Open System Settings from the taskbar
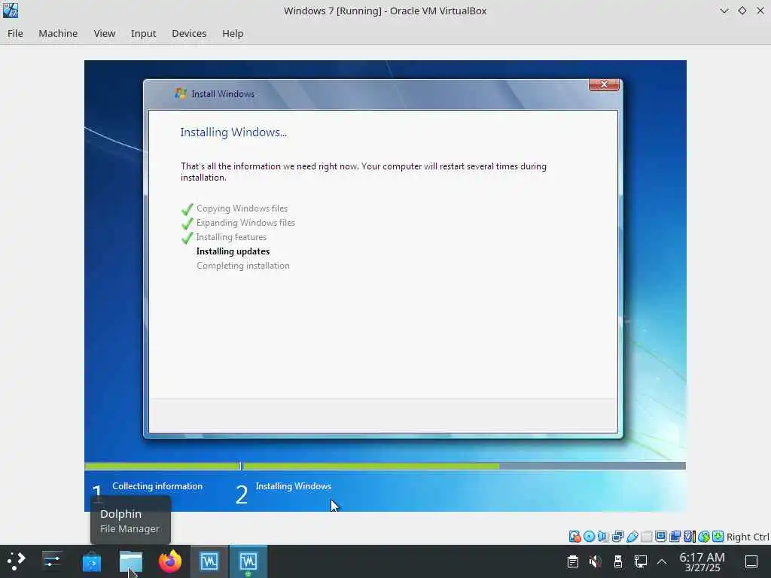771x578 pixels. click(x=52, y=561)
